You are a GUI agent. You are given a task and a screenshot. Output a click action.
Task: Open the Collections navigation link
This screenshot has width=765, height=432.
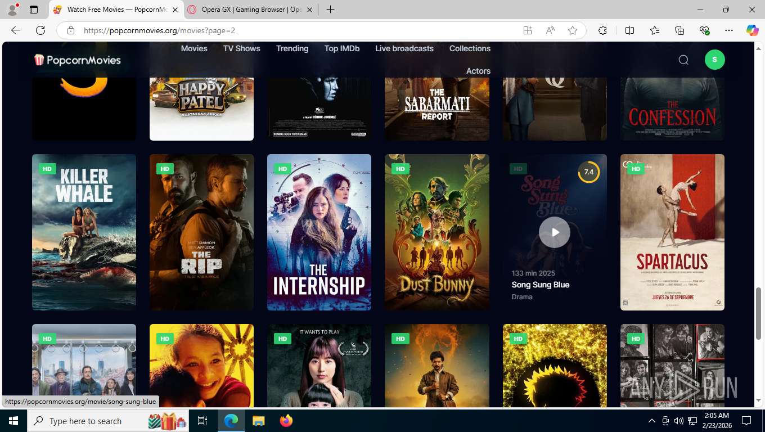(x=470, y=48)
